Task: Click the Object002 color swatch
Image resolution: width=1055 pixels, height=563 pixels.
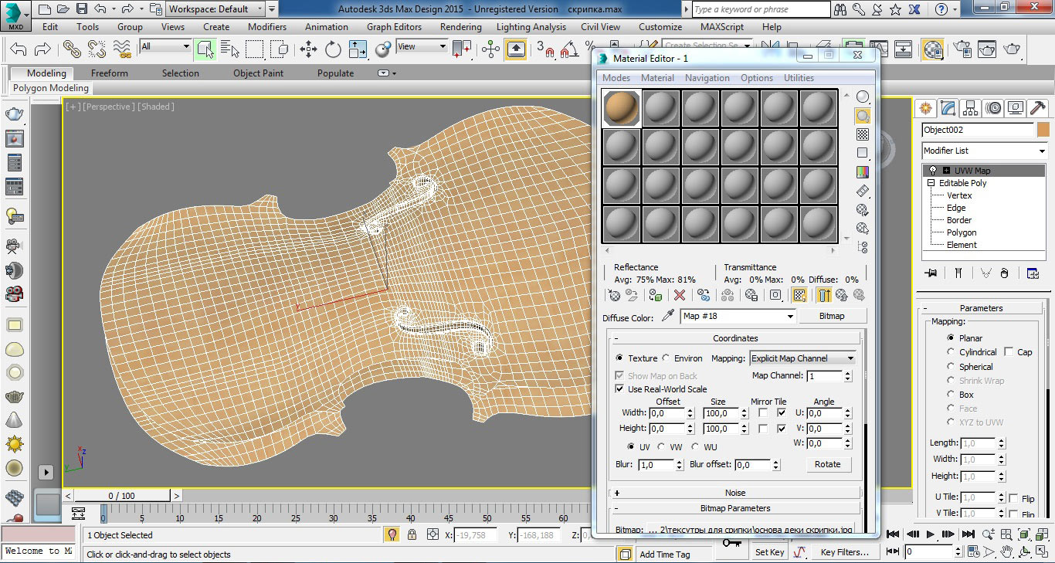Action: [x=1043, y=130]
